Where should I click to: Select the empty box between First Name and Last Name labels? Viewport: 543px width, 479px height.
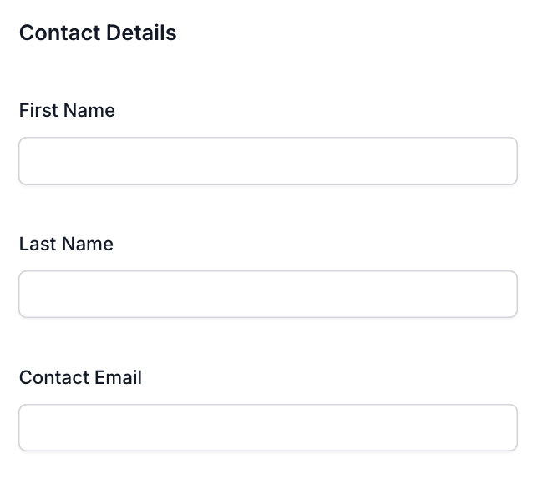click(268, 161)
